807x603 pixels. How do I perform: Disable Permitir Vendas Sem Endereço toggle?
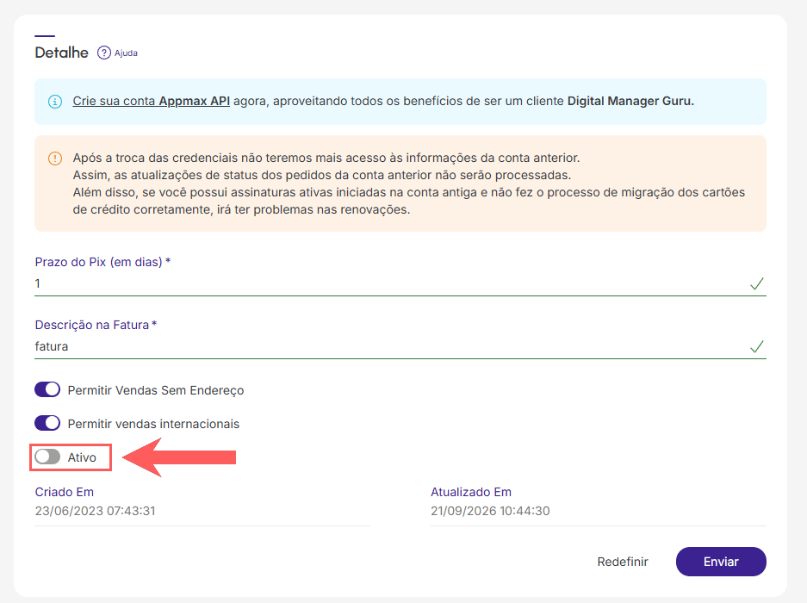pos(47,390)
